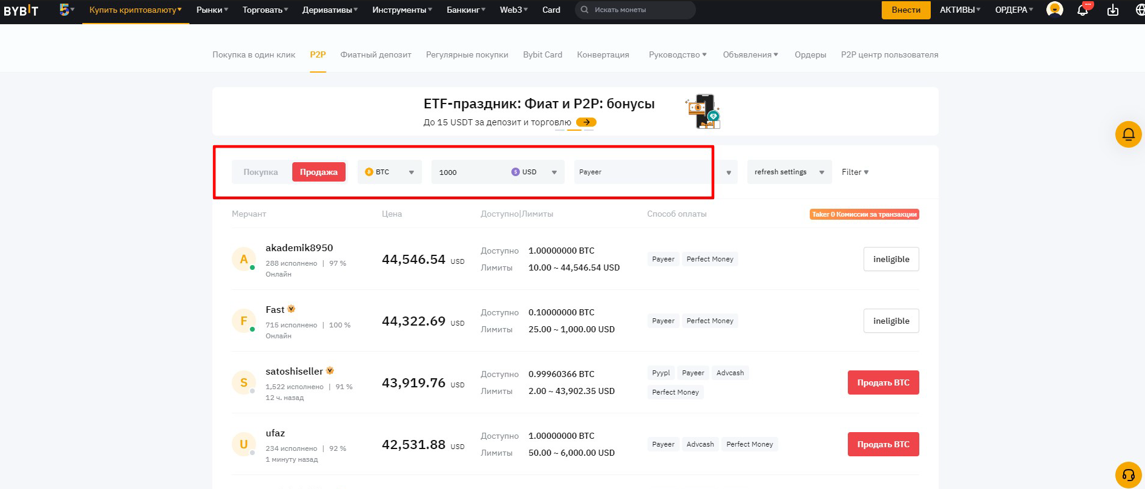Image resolution: width=1145 pixels, height=489 pixels.
Task: Open the Инструменты menu
Action: coord(402,10)
